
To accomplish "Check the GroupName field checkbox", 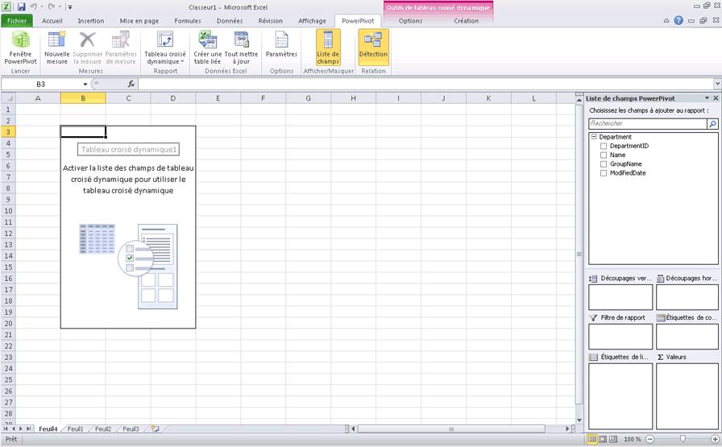I will tap(604, 163).
